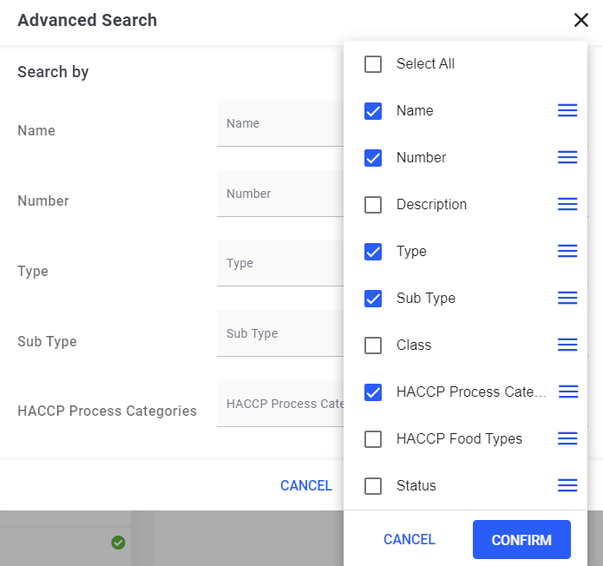Viewport: 603px width, 566px height.
Task: Click the green checkmark status icon
Action: (118, 543)
